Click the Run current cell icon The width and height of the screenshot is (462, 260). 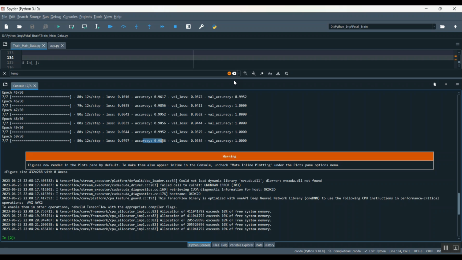click(x=71, y=27)
